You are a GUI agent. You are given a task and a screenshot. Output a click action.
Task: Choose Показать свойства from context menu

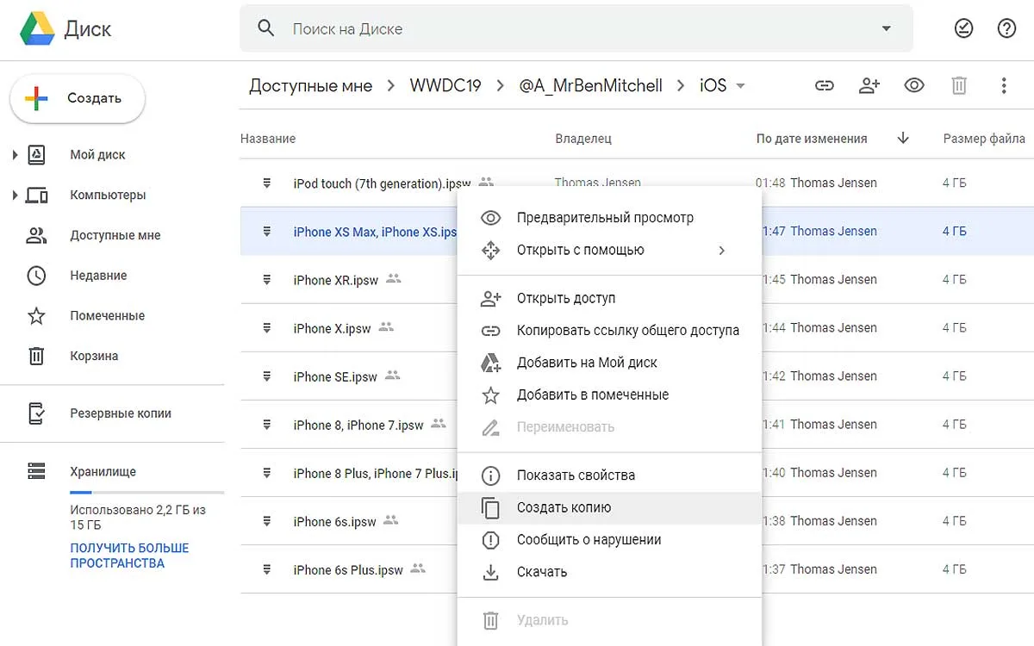point(609,475)
